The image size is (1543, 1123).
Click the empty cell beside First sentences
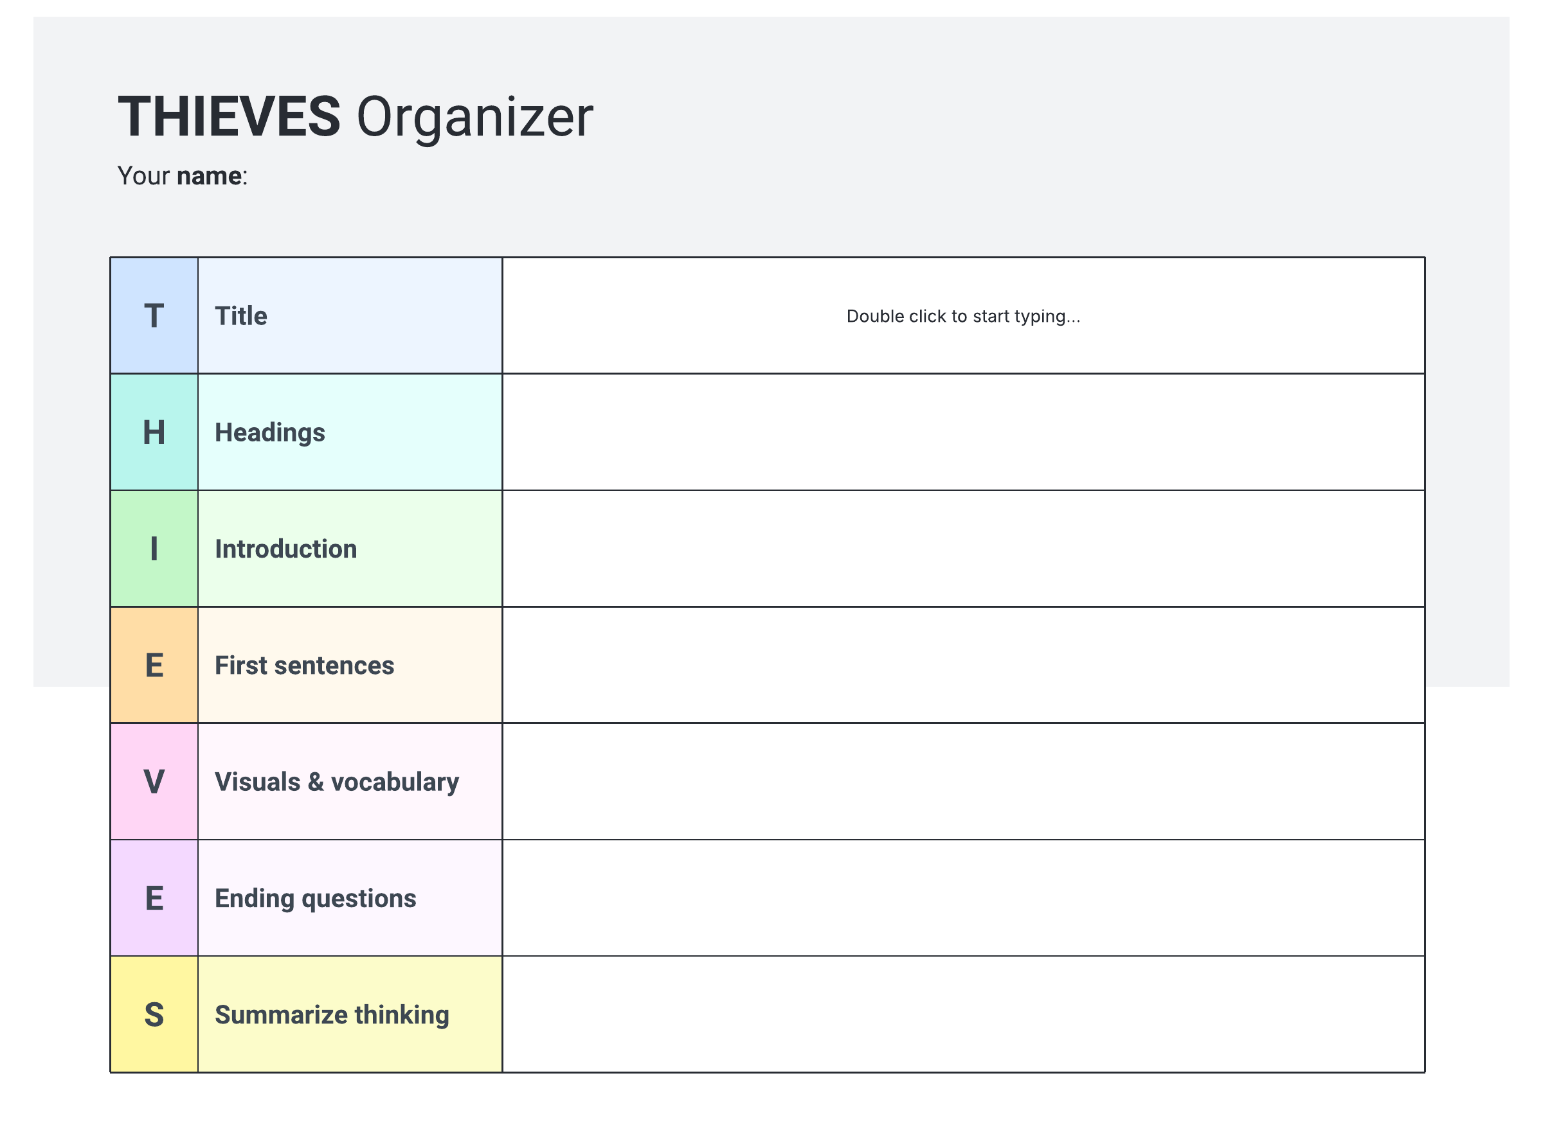click(x=962, y=666)
